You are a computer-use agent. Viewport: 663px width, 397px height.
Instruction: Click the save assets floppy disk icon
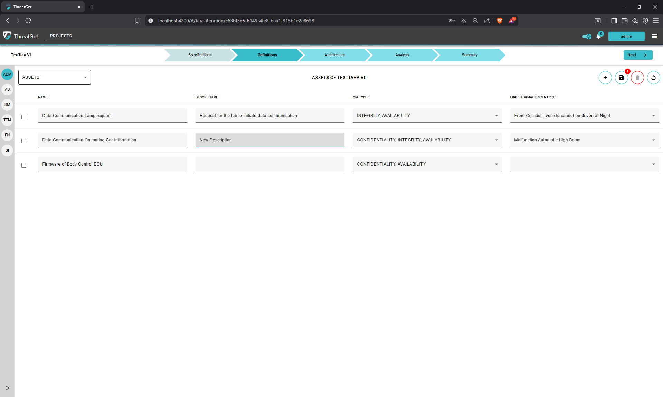coord(621,78)
